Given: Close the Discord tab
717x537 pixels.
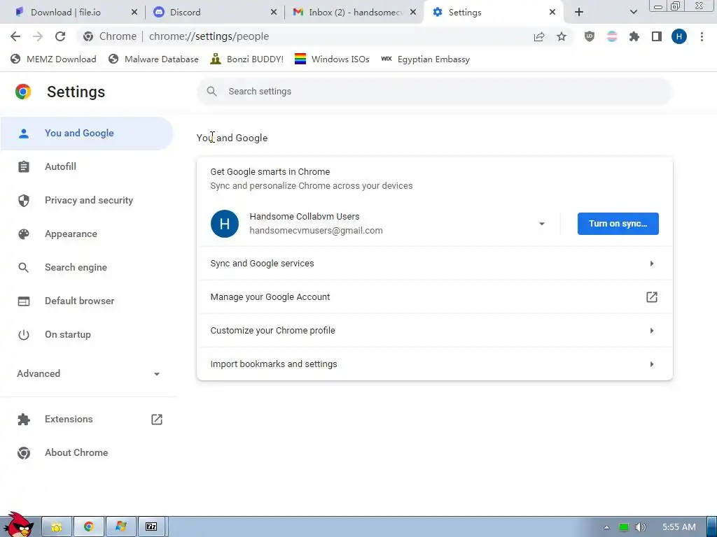Looking at the screenshot, I should click(274, 13).
